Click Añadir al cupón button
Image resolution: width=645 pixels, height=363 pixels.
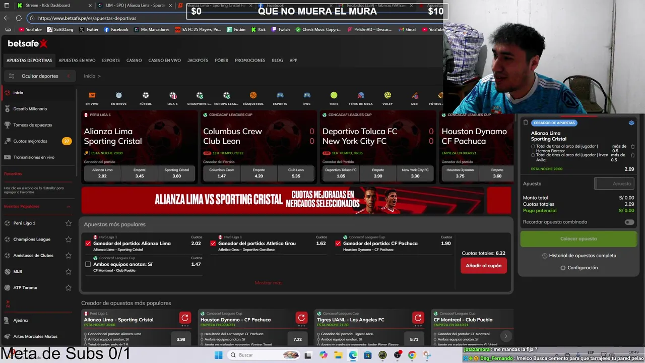[x=484, y=266]
